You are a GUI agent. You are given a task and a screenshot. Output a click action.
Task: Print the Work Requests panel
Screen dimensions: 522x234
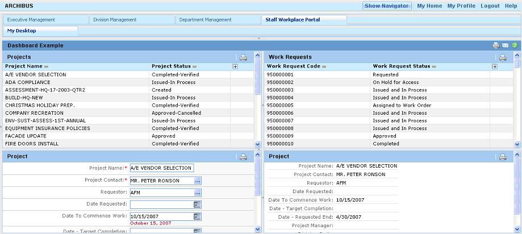coord(502,57)
